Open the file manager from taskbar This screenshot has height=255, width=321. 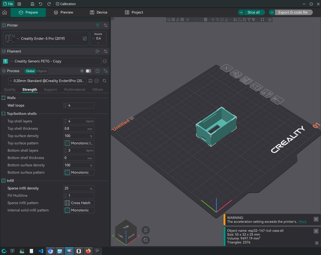click(60, 251)
